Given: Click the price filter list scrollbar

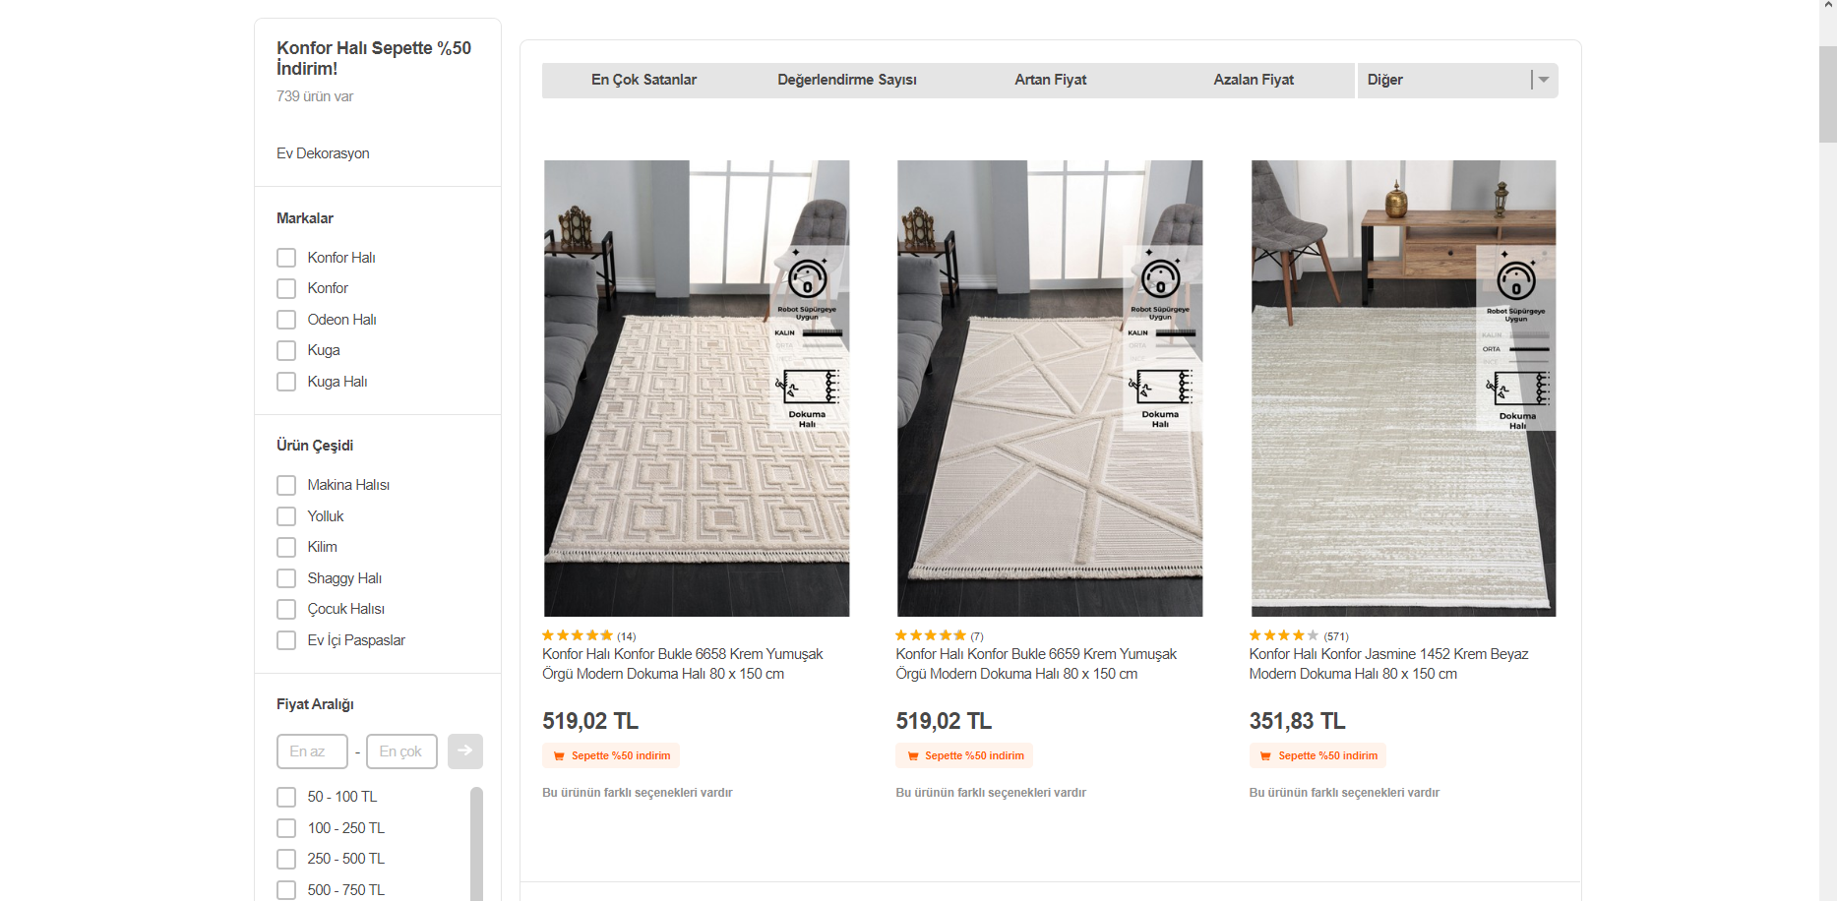Looking at the screenshot, I should coord(476,843).
